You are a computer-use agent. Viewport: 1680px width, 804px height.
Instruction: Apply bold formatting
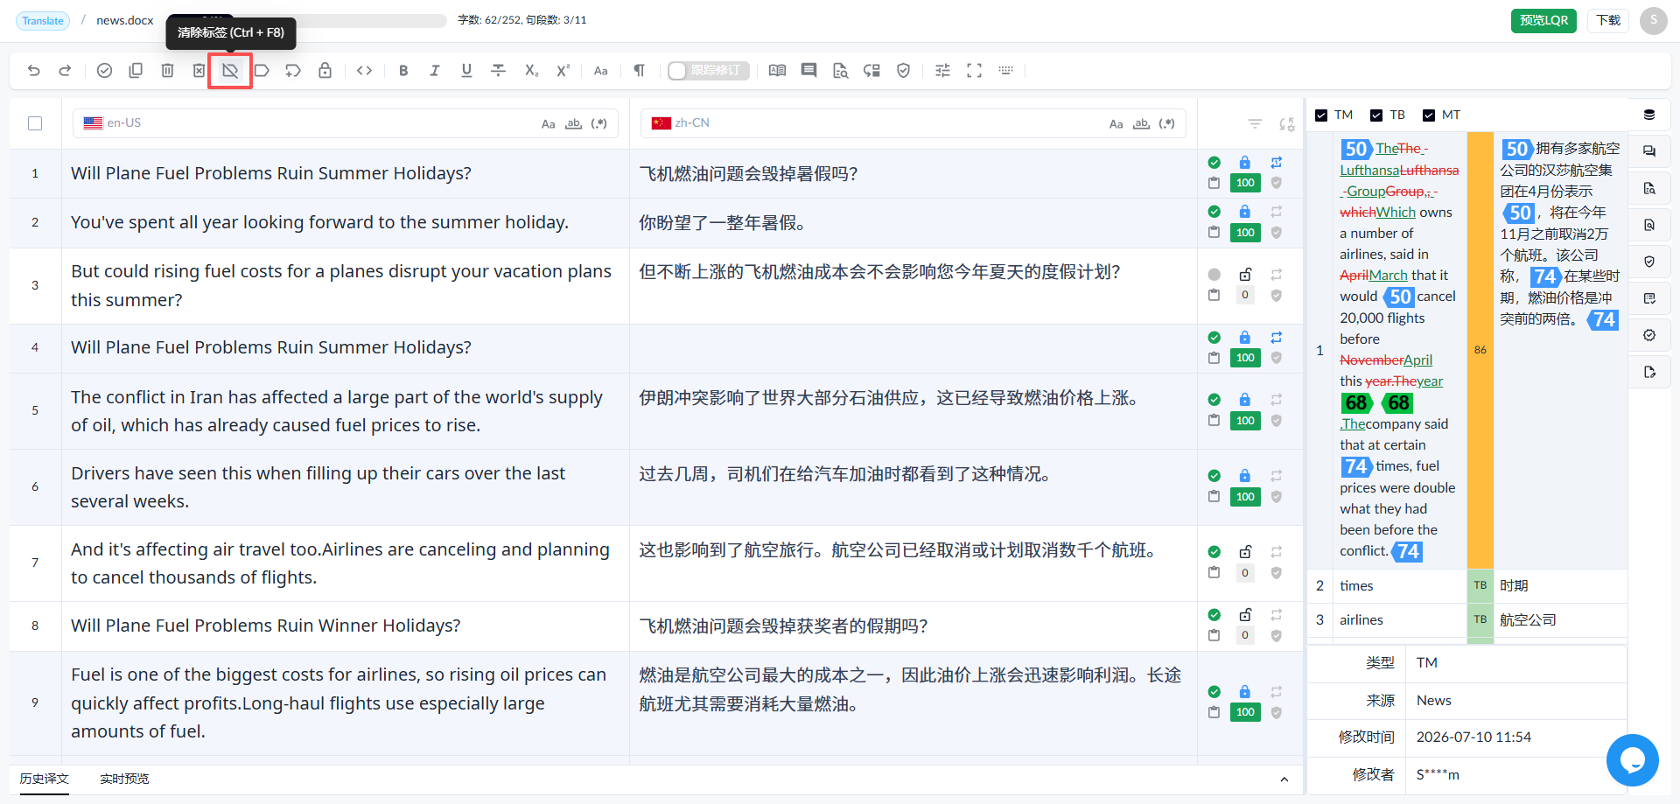coord(403,71)
